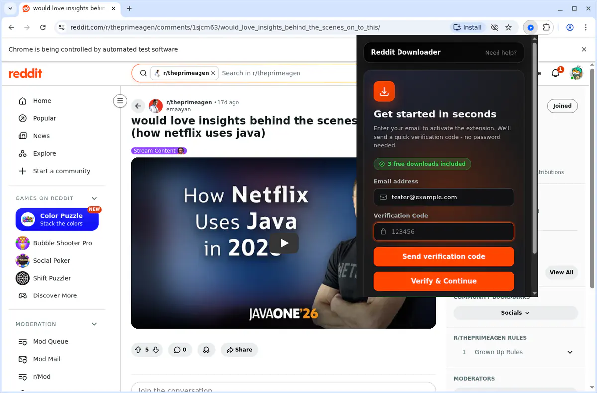Viewport: 597px width, 393px height.
Task: Open the r/theprimeagen community link
Action: 189,102
